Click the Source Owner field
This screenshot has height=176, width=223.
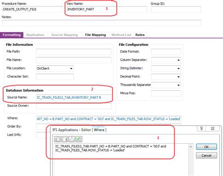[x=74, y=106]
